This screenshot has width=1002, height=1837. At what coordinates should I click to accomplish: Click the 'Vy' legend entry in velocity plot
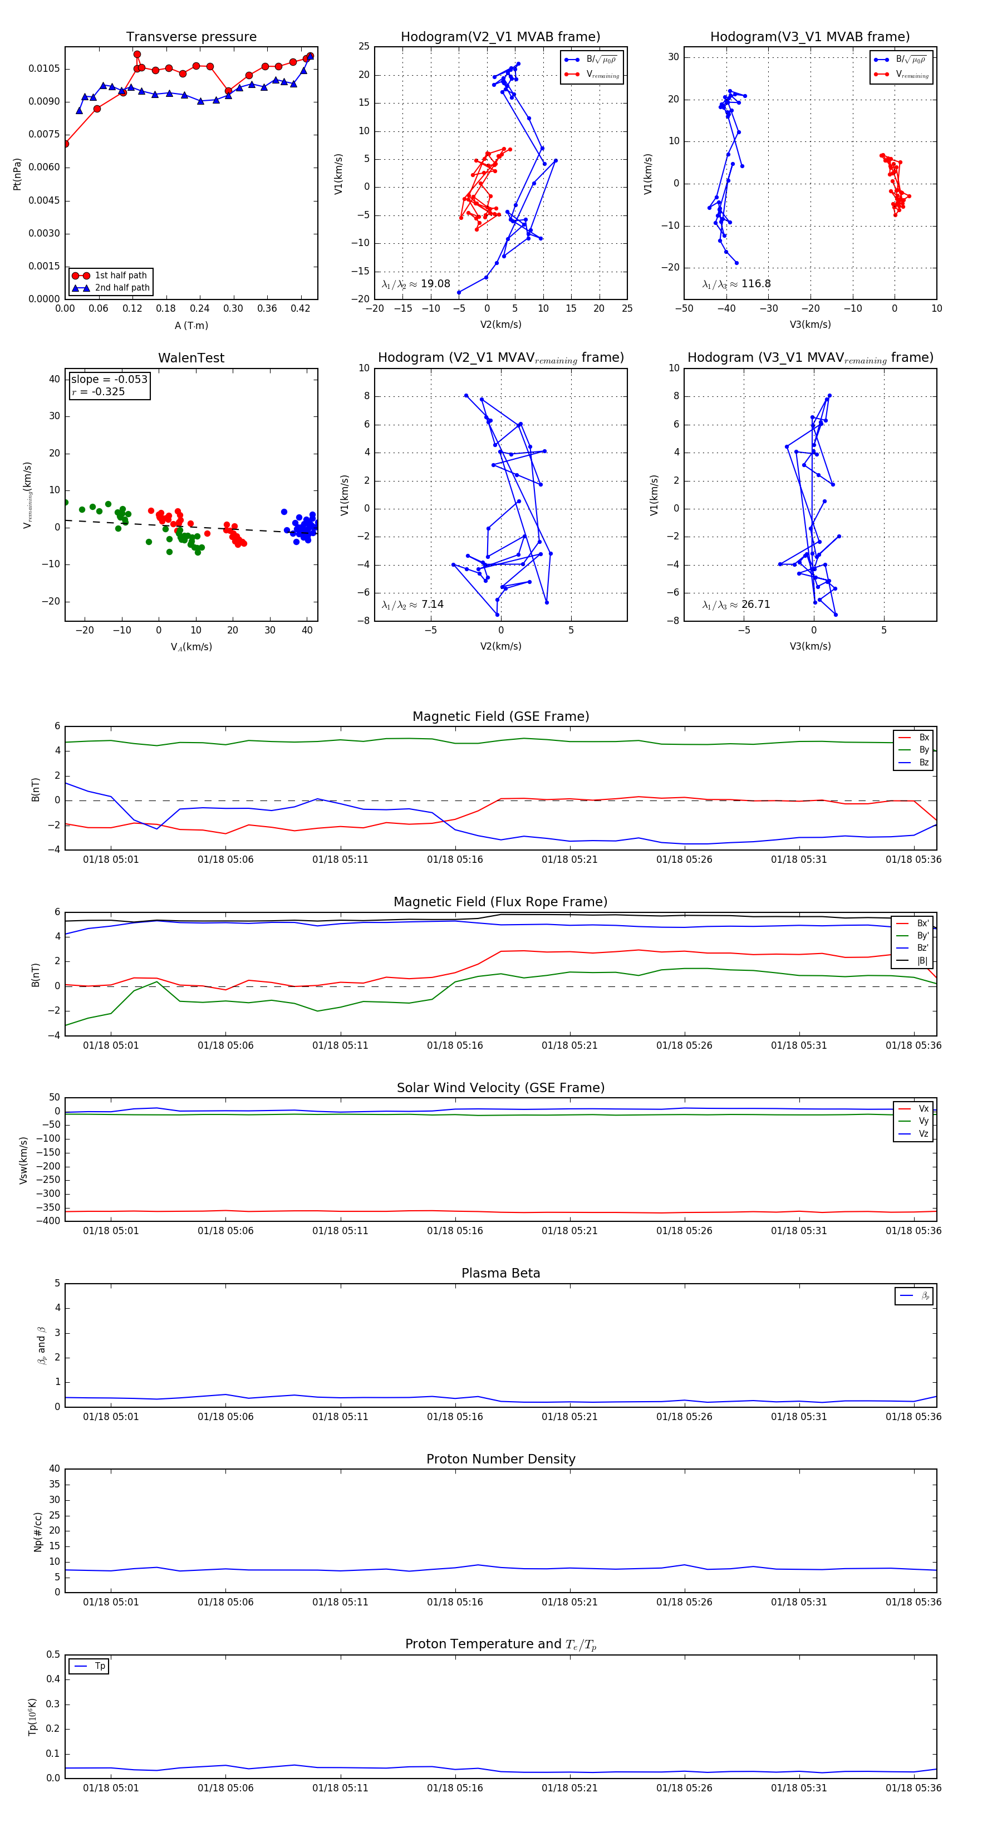point(913,1121)
